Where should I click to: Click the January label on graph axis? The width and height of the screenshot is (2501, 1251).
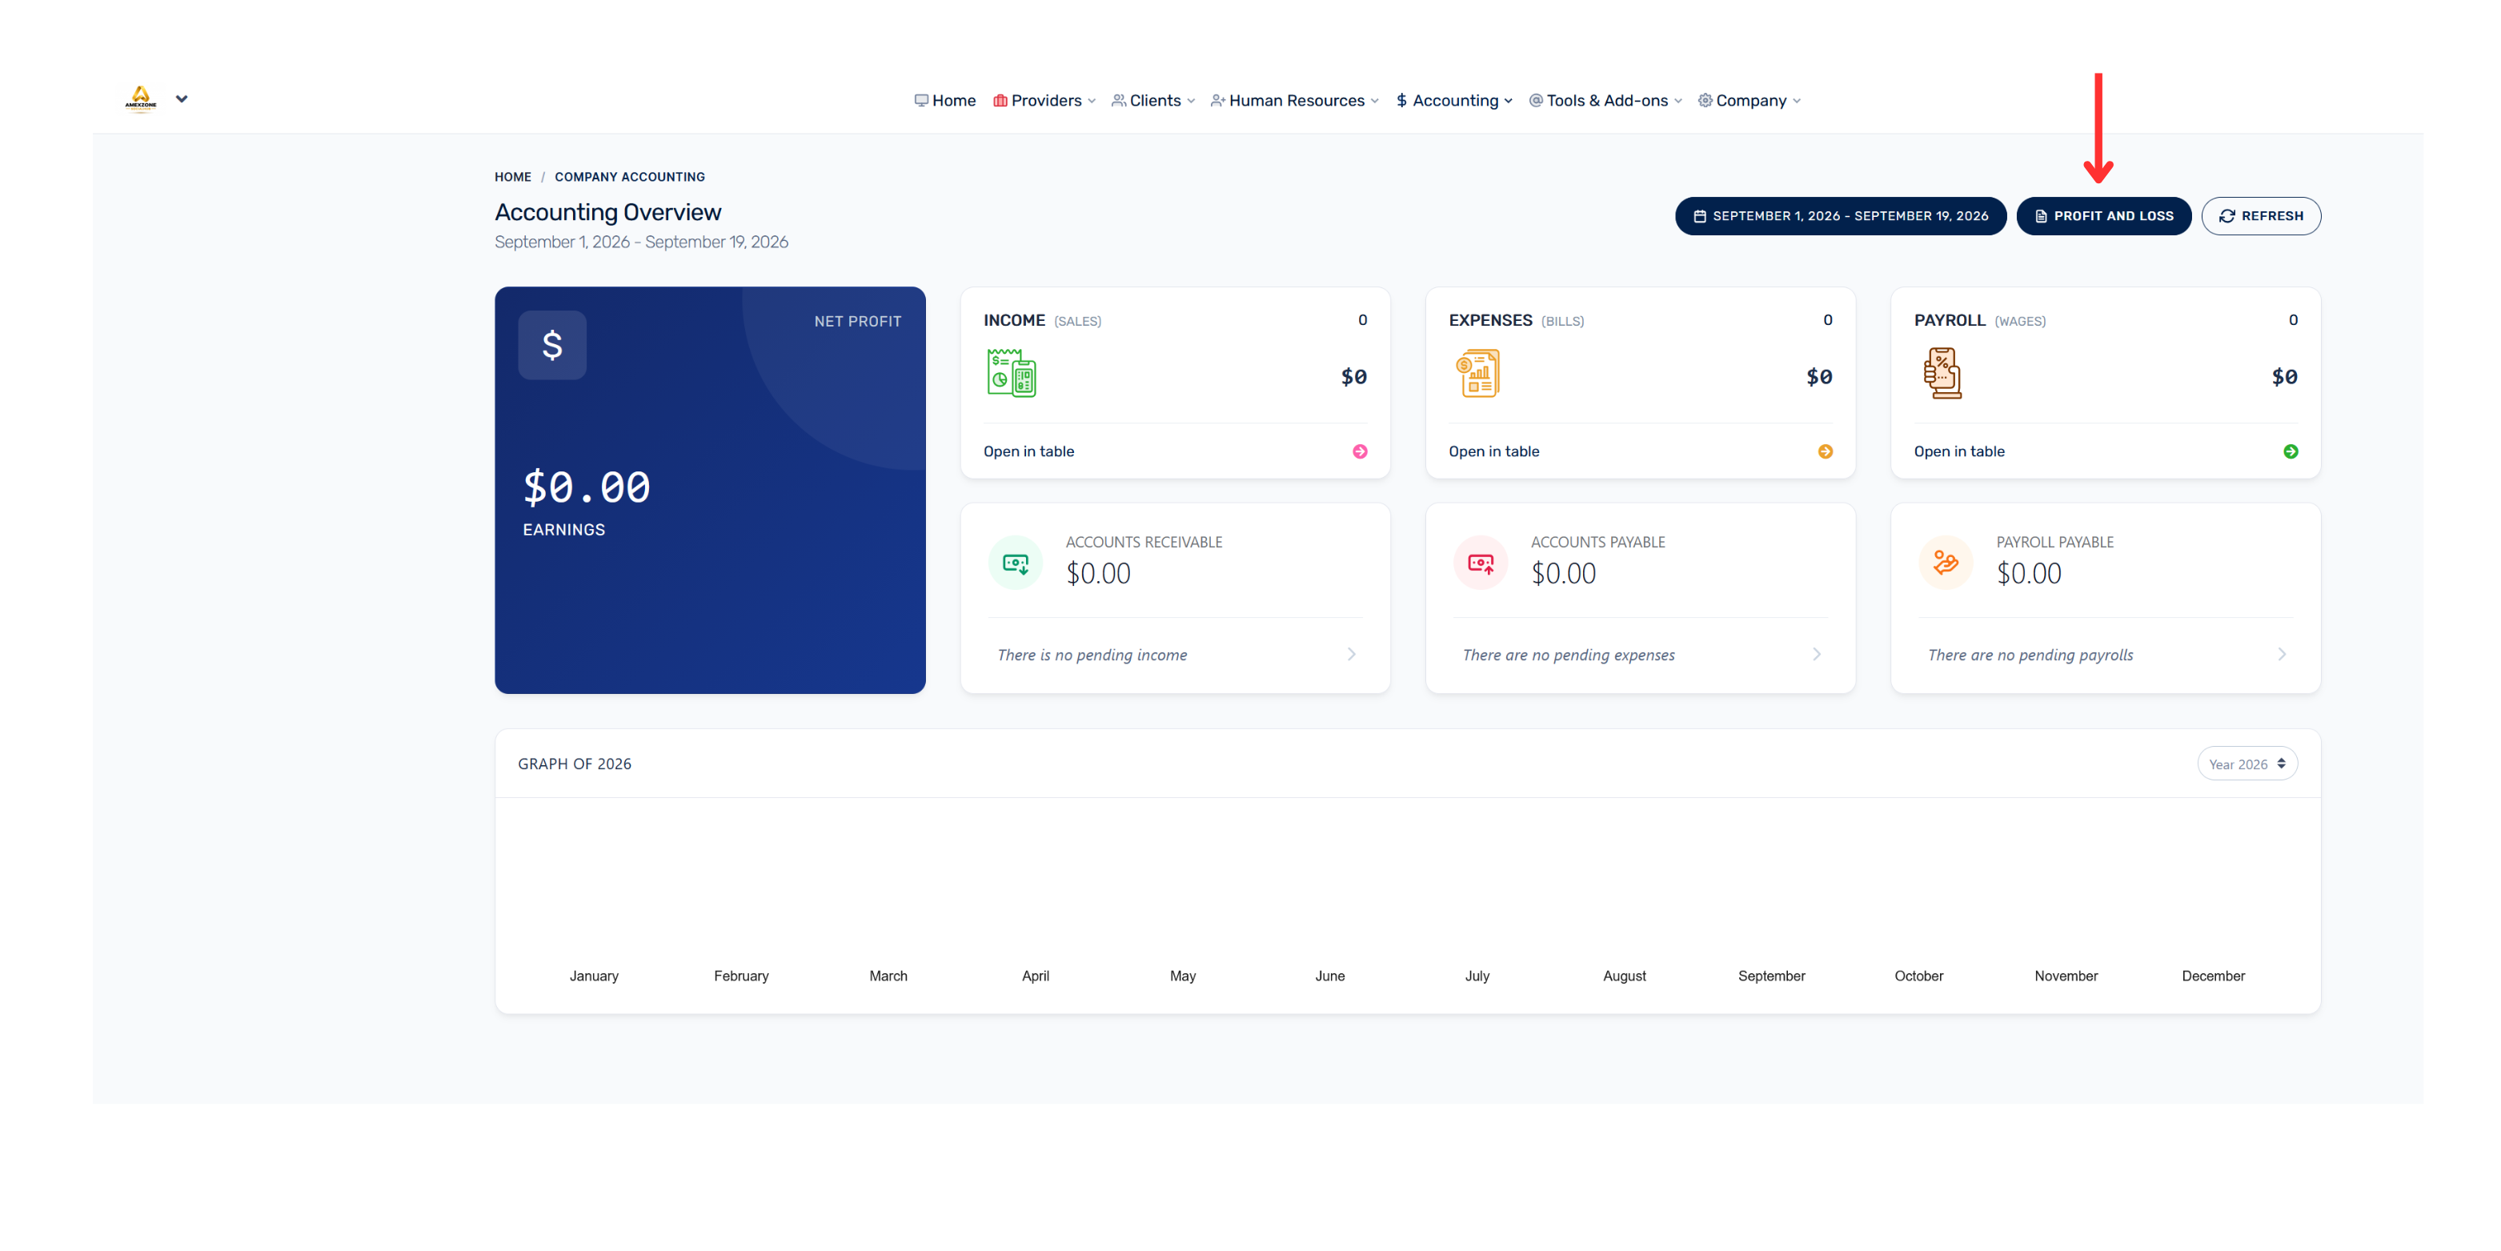click(x=593, y=976)
